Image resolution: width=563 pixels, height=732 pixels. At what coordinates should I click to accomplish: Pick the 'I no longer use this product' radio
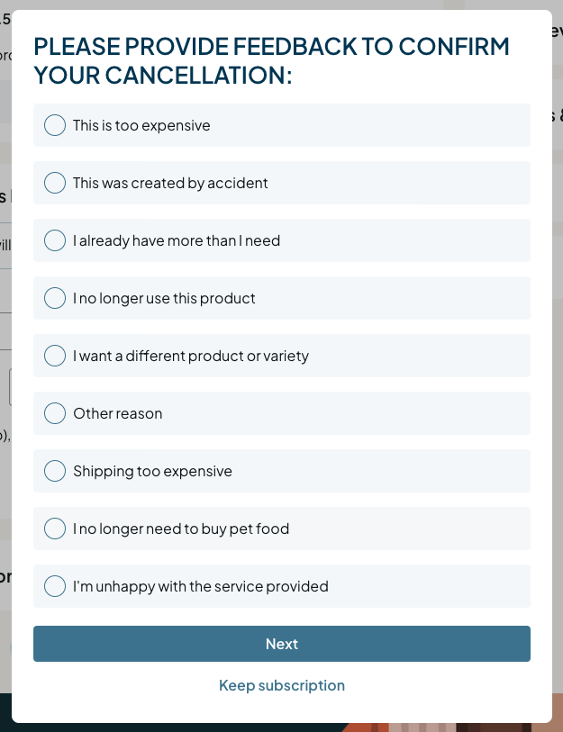coord(55,298)
